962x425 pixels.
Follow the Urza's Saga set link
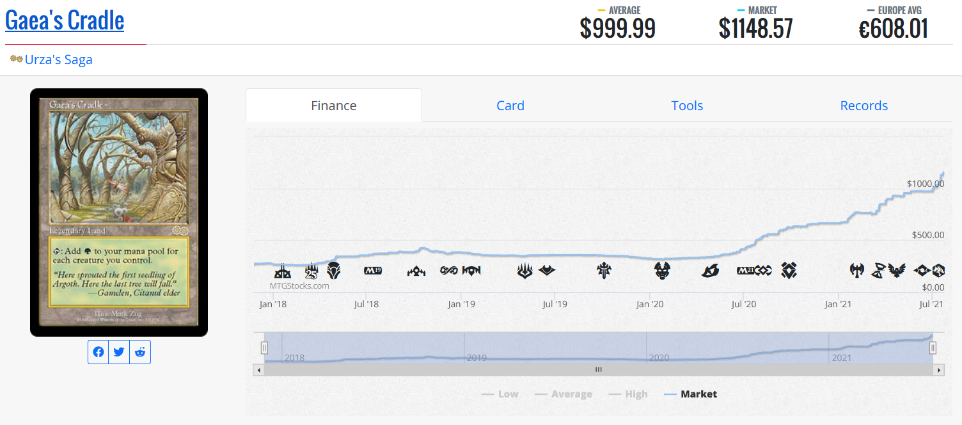point(58,60)
